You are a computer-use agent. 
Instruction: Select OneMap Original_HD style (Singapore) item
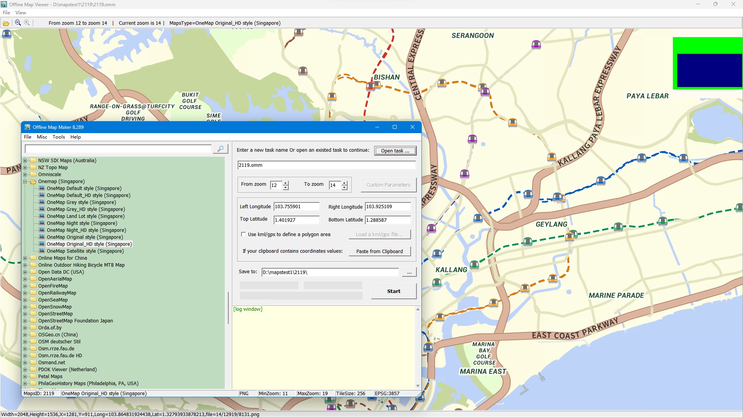89,244
